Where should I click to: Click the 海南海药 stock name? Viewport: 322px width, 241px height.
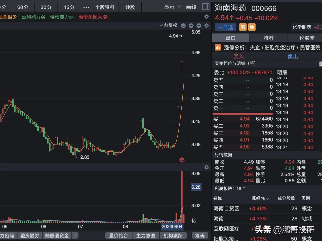(230, 8)
